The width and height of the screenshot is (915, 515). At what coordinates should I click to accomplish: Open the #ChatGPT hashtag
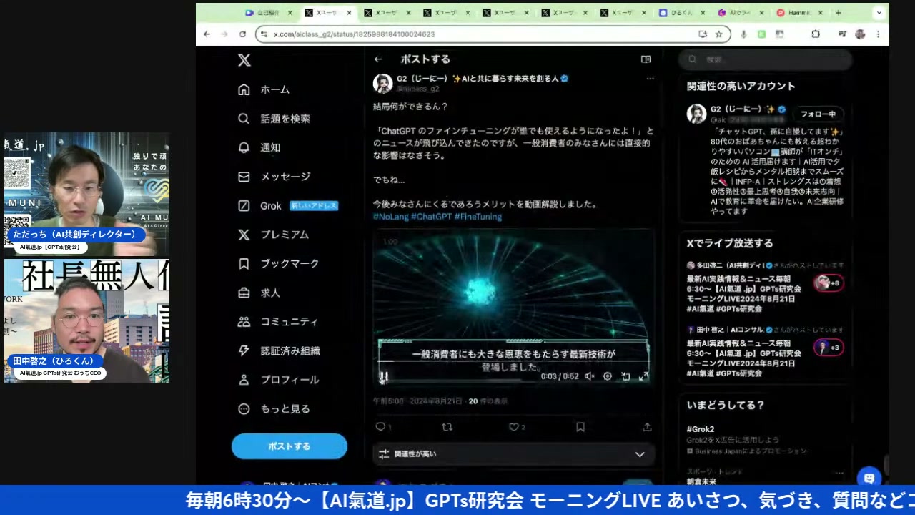(431, 217)
